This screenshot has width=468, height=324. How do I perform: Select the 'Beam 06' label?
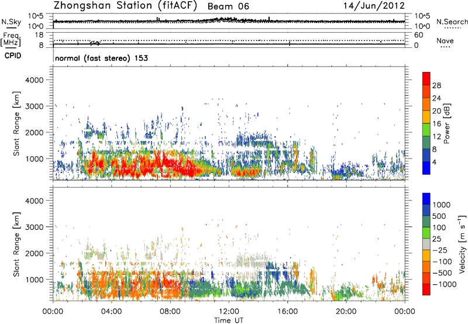click(228, 6)
